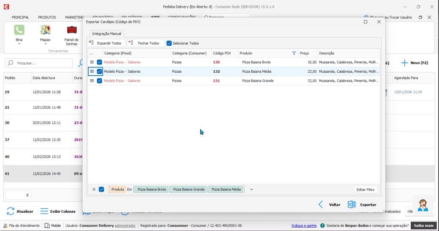439x231 pixels.
Task: Click the Saiba mais button
Action: (423, 225)
